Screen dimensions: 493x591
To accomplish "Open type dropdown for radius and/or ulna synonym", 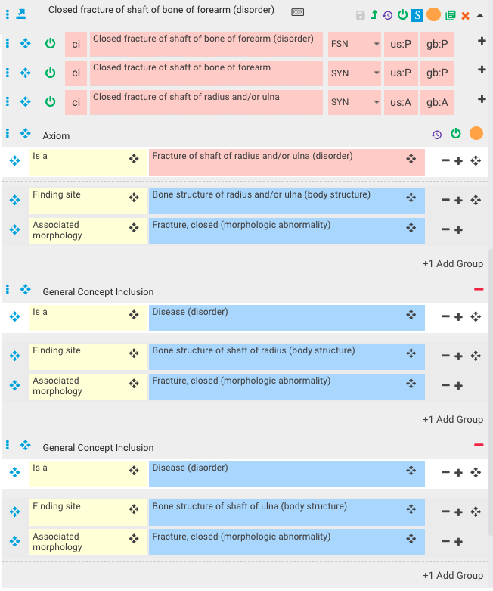I will (x=355, y=102).
